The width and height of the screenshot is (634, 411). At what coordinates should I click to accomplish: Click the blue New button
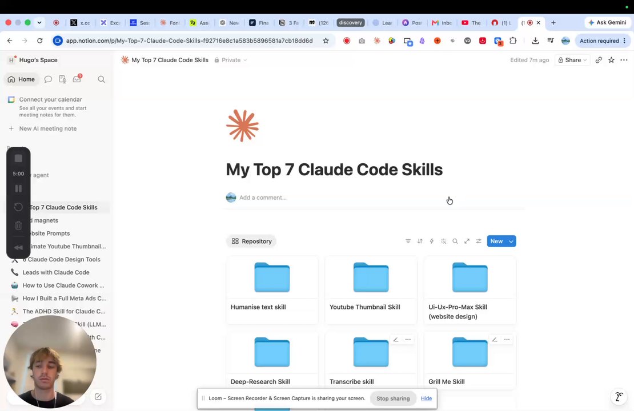point(496,241)
